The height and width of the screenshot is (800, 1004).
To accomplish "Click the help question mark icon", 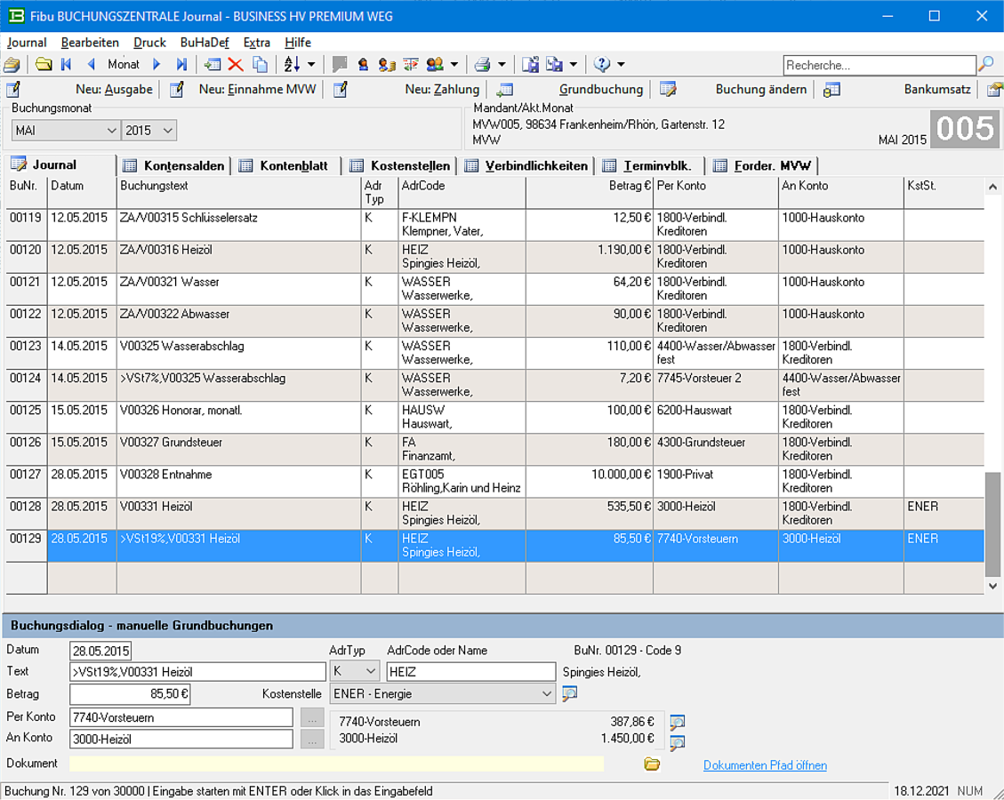I will pyautogui.click(x=602, y=64).
